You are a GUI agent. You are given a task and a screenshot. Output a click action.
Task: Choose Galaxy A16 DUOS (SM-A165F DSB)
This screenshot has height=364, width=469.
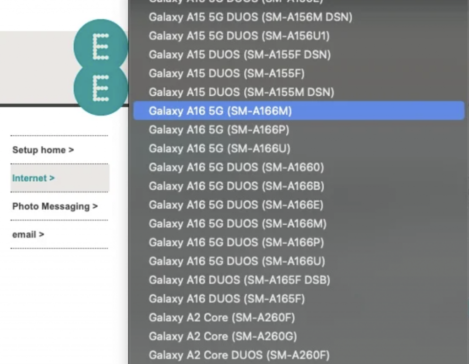[239, 280]
